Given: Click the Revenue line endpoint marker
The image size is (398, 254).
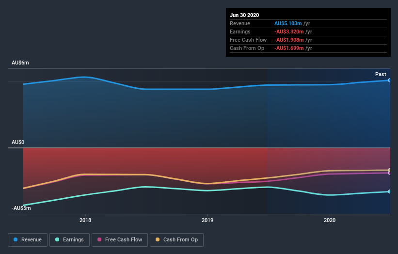Looking at the screenshot, I should pos(390,80).
